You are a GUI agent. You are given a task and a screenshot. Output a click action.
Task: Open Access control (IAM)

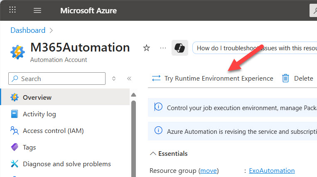tap(53, 131)
